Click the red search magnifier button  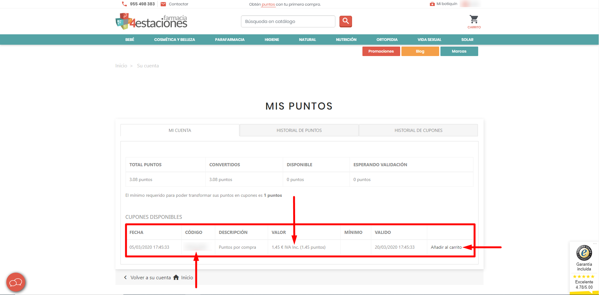pos(346,21)
